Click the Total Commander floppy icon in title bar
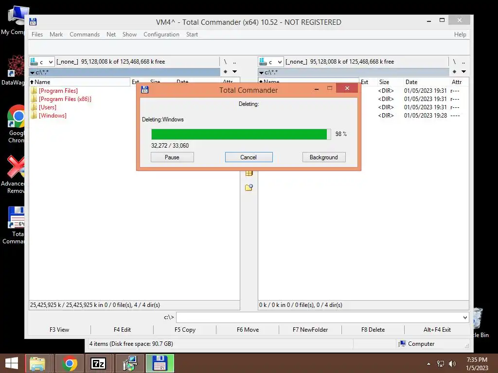 pyautogui.click(x=33, y=22)
